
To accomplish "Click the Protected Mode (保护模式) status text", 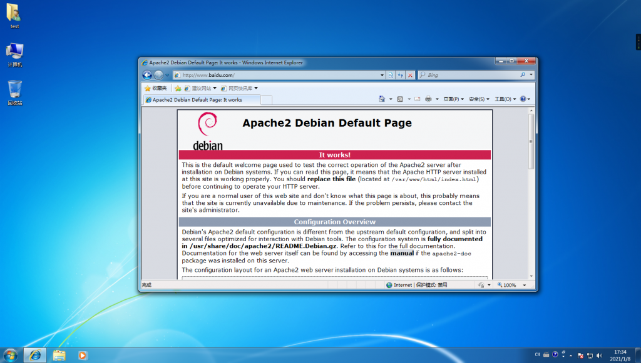I will [x=431, y=285].
